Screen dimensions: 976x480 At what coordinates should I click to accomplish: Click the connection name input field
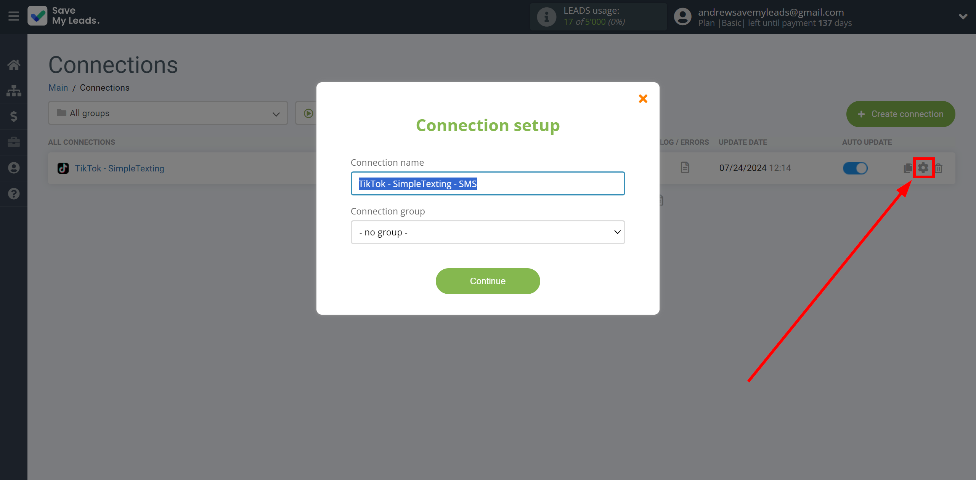(x=488, y=183)
